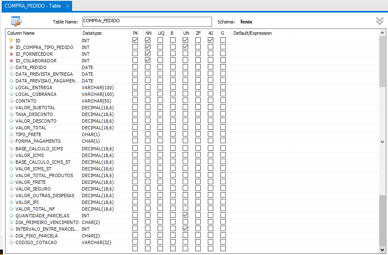Click the upper column list scroll up arrow
The image size is (388, 255).
382,33
